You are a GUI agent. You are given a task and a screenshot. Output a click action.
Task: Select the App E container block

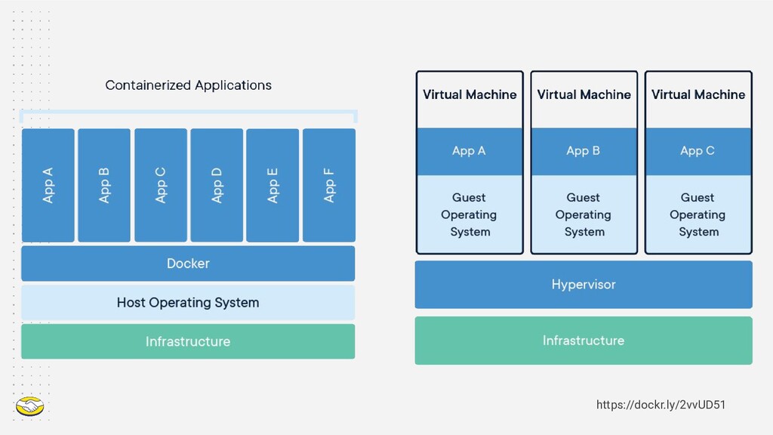tap(273, 185)
